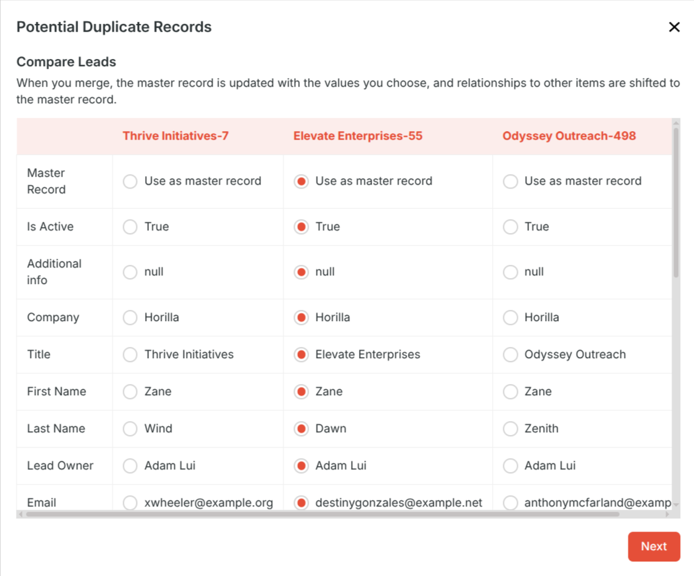This screenshot has height=576, width=694.
Task: Pick Lead Owner Adam Lui under Thrive Initiatives-7
Action: (x=130, y=466)
